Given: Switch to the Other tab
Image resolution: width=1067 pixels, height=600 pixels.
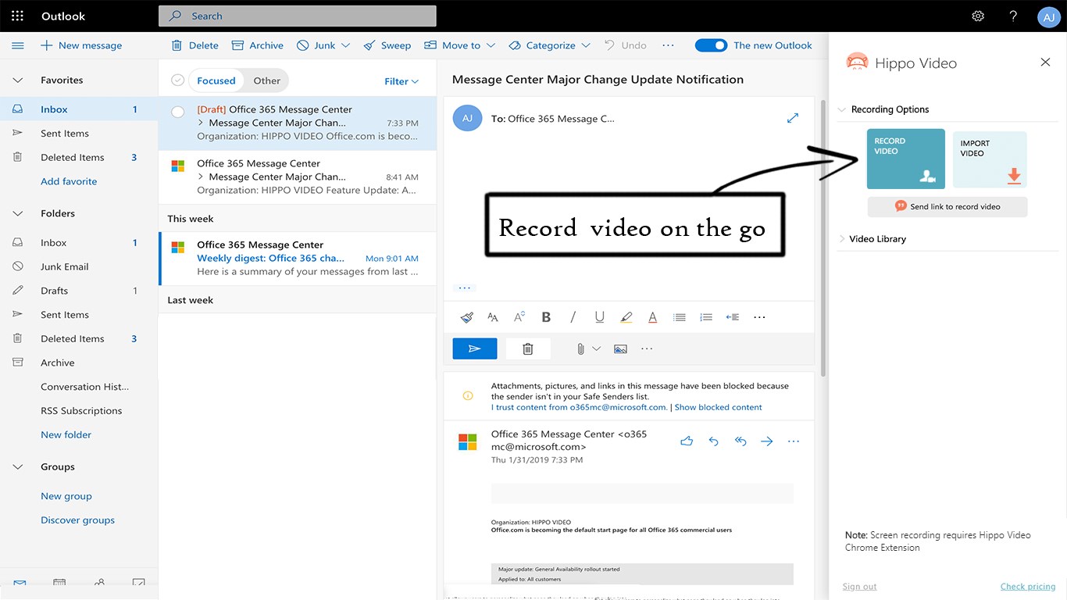Looking at the screenshot, I should pyautogui.click(x=266, y=80).
